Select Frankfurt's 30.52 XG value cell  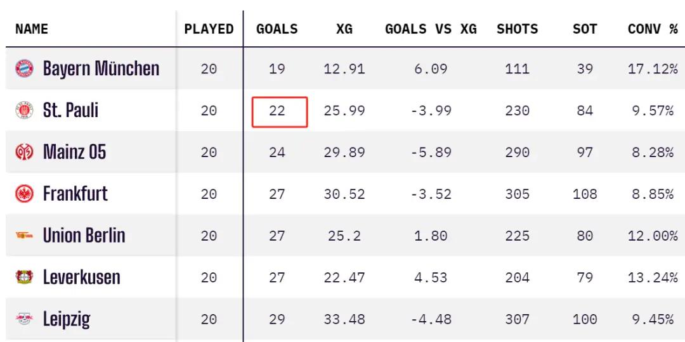(344, 194)
